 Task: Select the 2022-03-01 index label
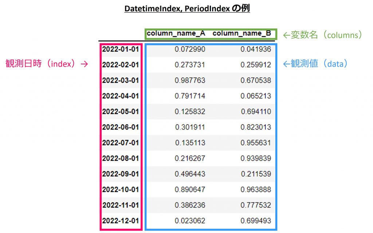[x=121, y=80]
